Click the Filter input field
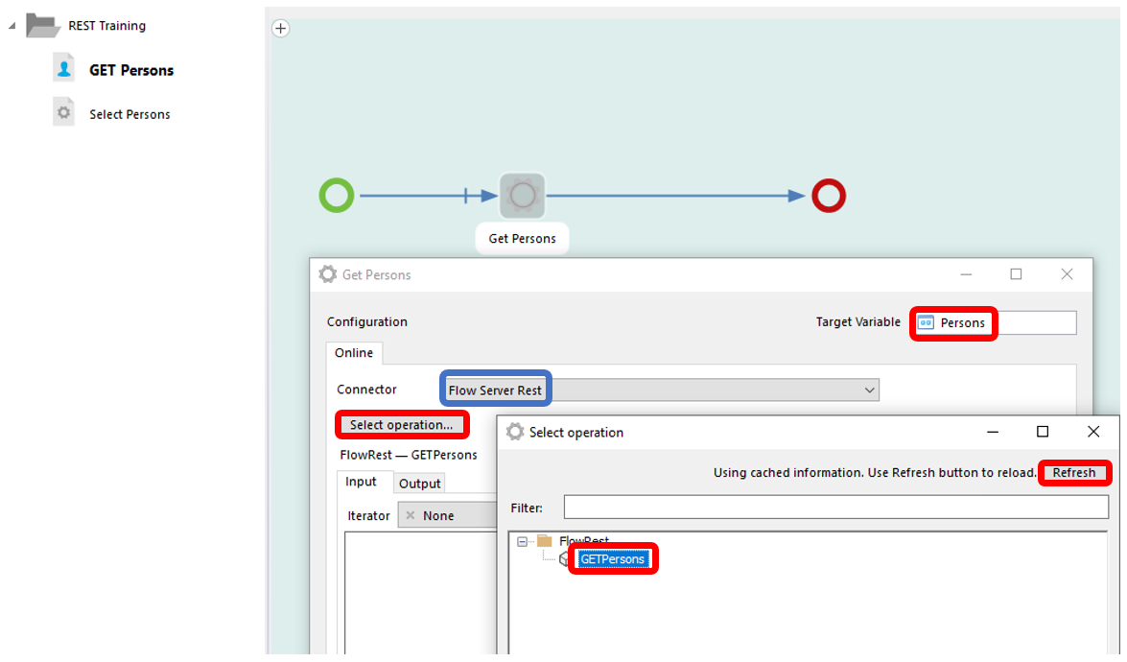This screenshot has width=1127, height=662. click(834, 508)
